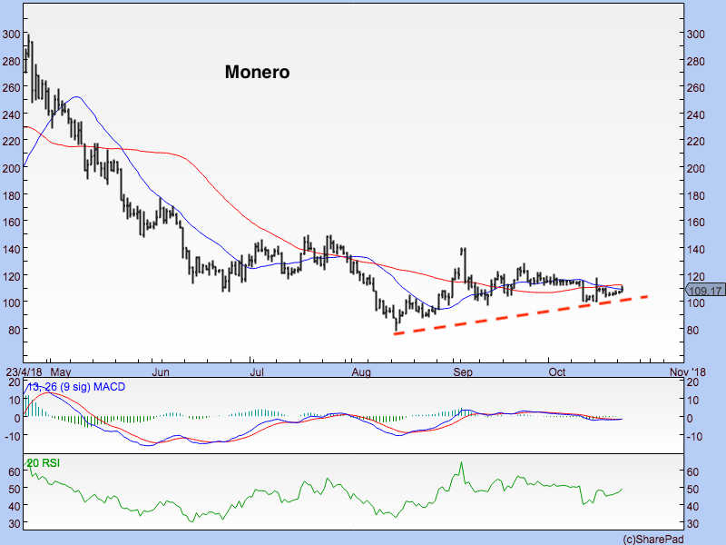
Task: Click the 23/4/18 start date label
Action: coord(24,372)
